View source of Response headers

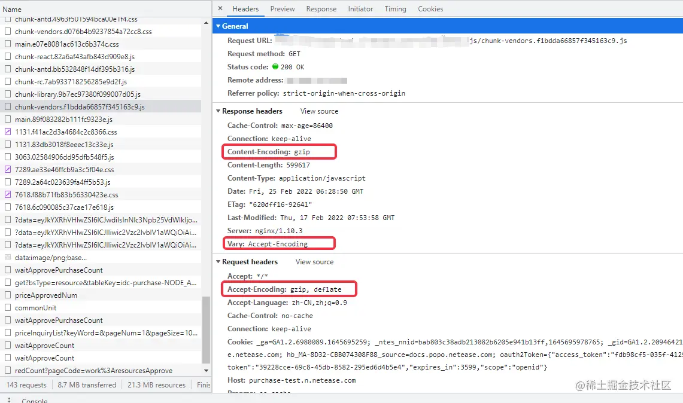tap(319, 111)
